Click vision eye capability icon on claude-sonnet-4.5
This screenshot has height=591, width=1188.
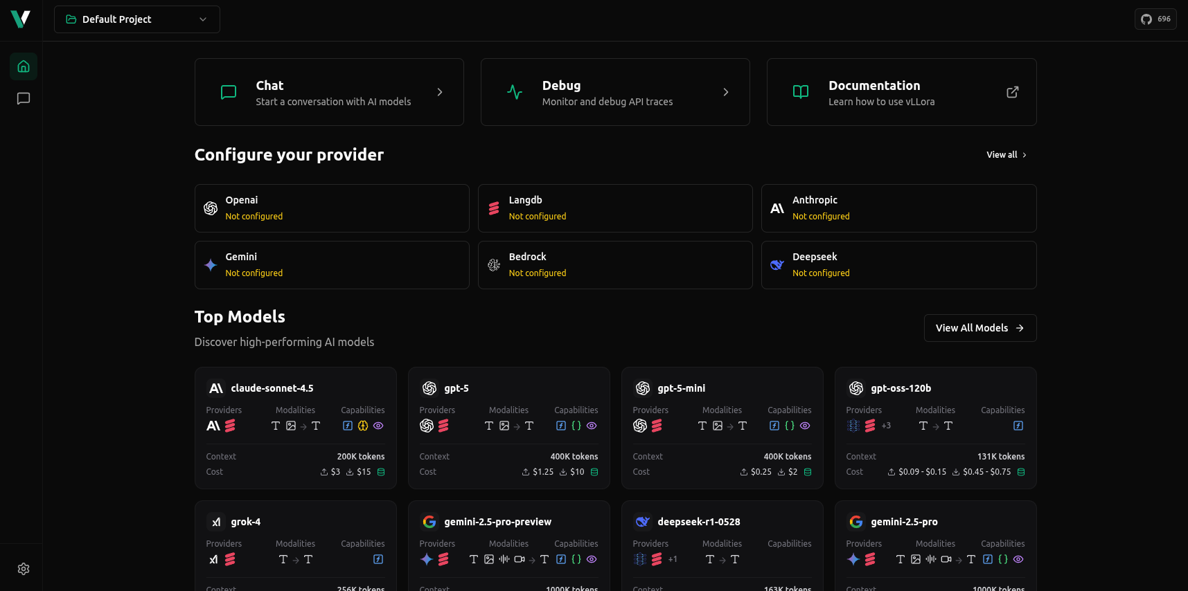pos(378,426)
